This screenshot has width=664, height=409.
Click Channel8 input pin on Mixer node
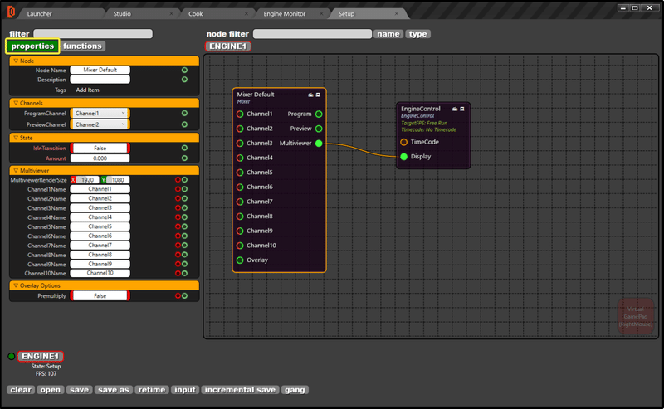(x=240, y=217)
